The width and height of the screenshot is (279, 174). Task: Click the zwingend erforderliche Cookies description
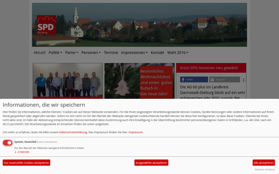[49, 148]
